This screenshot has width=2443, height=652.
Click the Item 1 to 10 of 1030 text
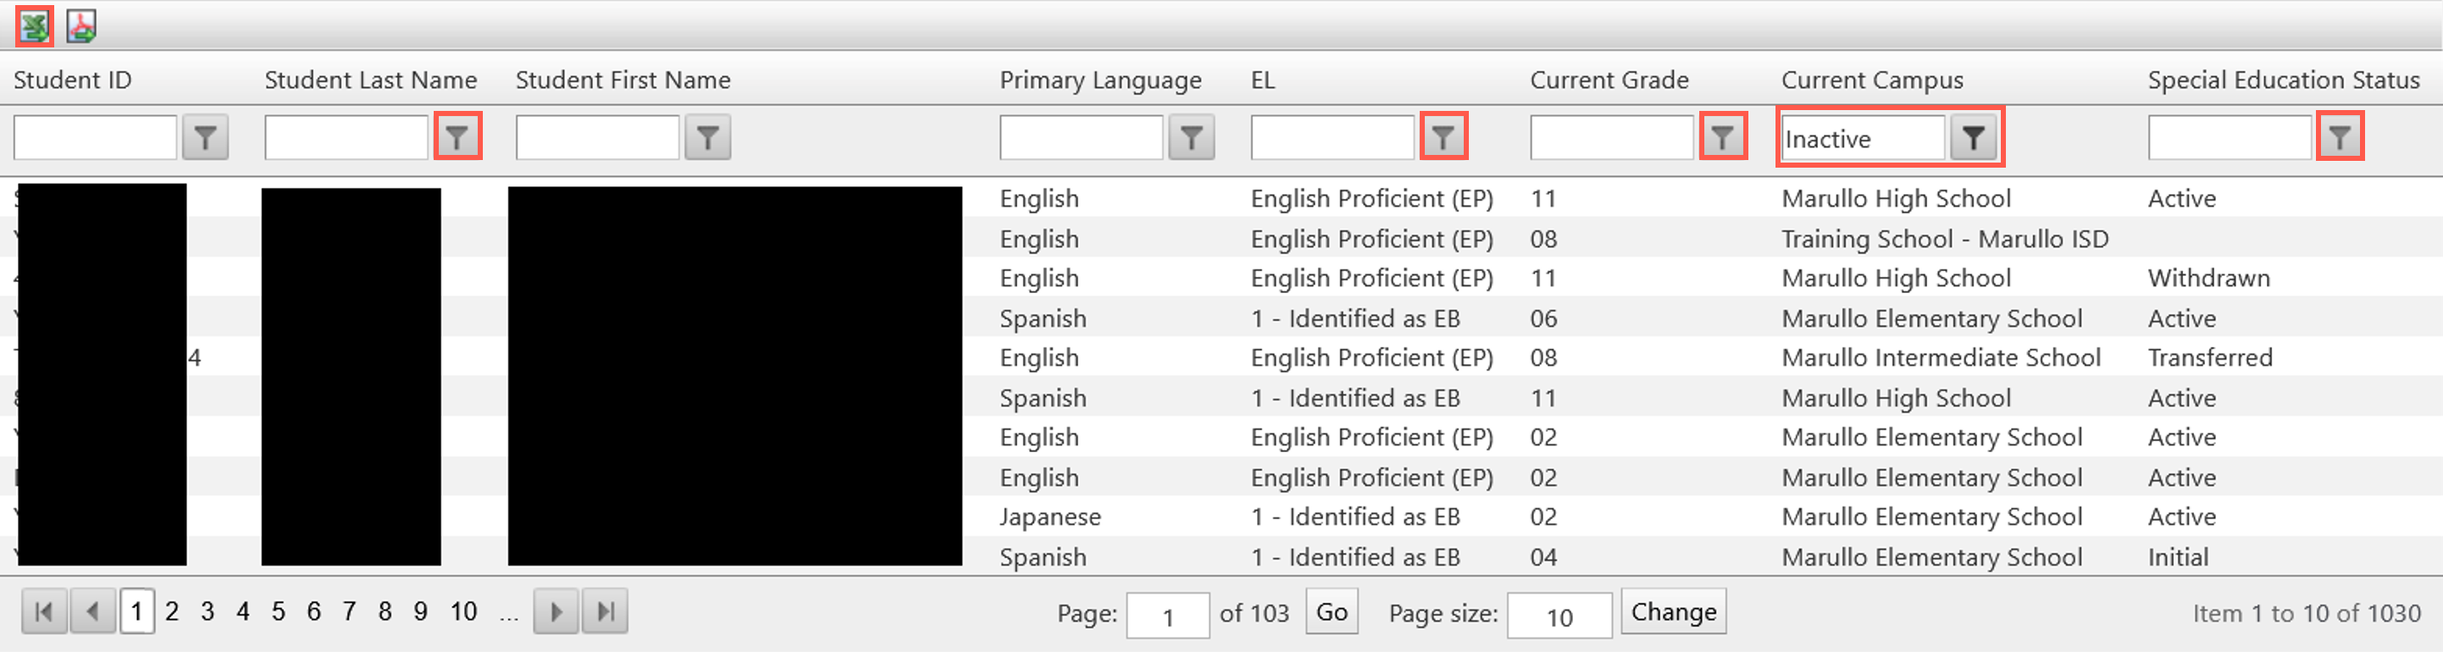pos(2307,614)
